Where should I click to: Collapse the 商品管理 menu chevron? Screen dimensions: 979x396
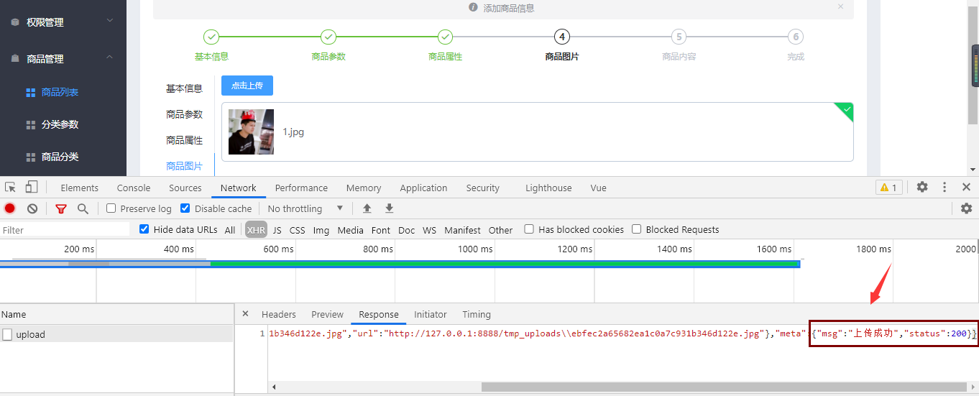pos(110,57)
